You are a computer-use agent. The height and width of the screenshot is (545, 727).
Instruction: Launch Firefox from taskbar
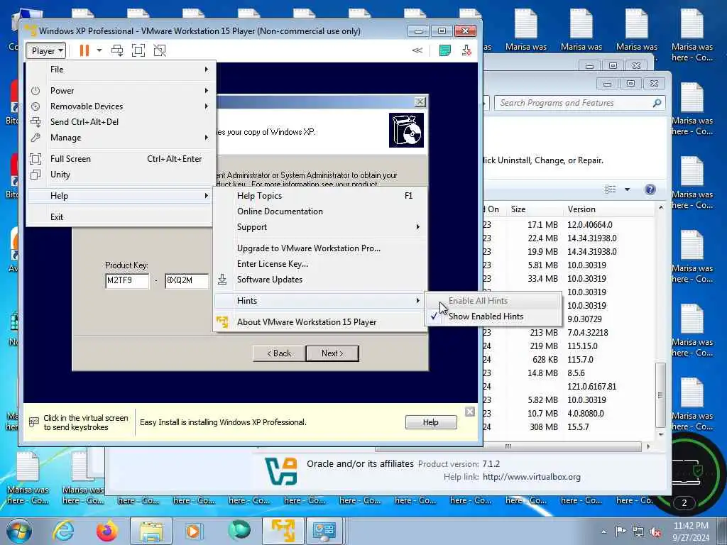(x=107, y=531)
